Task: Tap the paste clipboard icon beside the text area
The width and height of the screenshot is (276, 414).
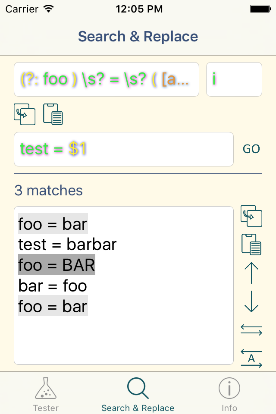Action: (251, 244)
